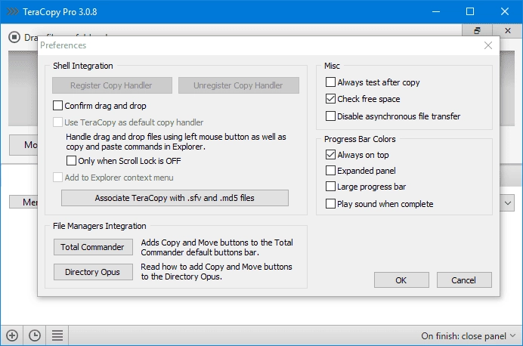Click Register Copy Handler button
Image resolution: width=523 pixels, height=346 pixels.
pyautogui.click(x=112, y=85)
